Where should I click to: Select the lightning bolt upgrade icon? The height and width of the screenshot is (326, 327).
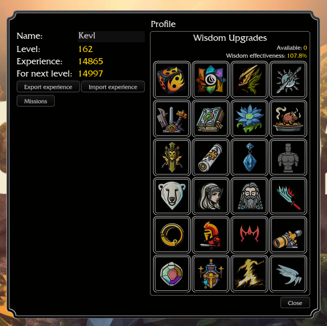click(249, 273)
